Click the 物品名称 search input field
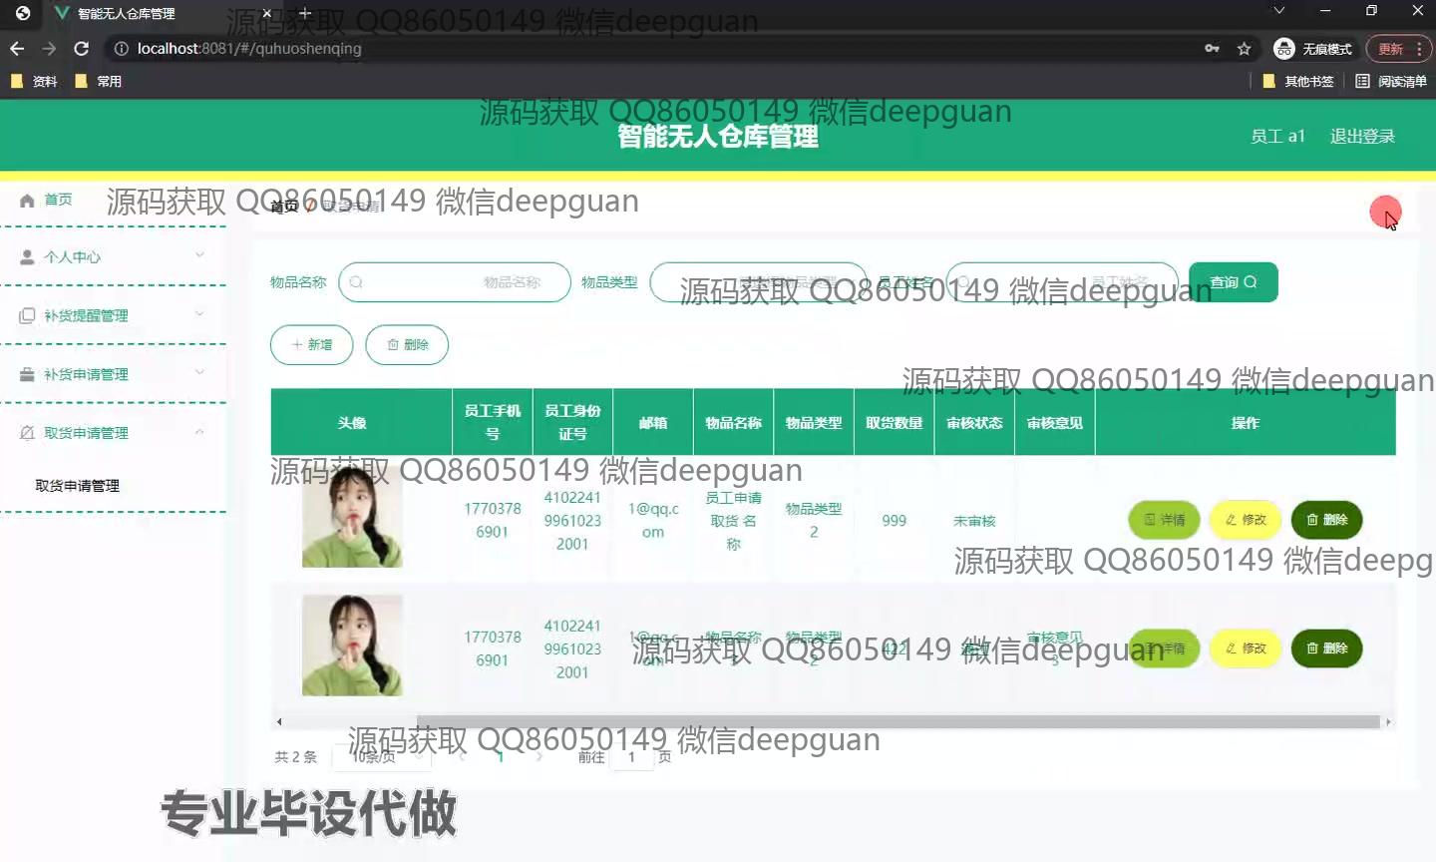 [x=455, y=282]
